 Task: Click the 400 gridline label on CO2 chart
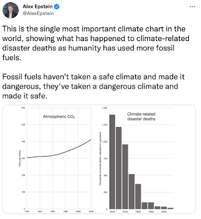[x=24, y=141]
